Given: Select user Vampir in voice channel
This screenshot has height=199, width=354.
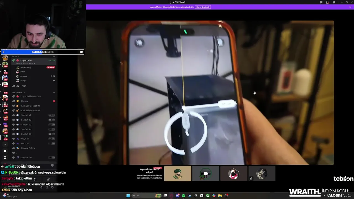Looking at the screenshot, I should click(x=24, y=81).
